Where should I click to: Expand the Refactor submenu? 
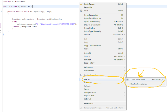click(x=103, y=60)
